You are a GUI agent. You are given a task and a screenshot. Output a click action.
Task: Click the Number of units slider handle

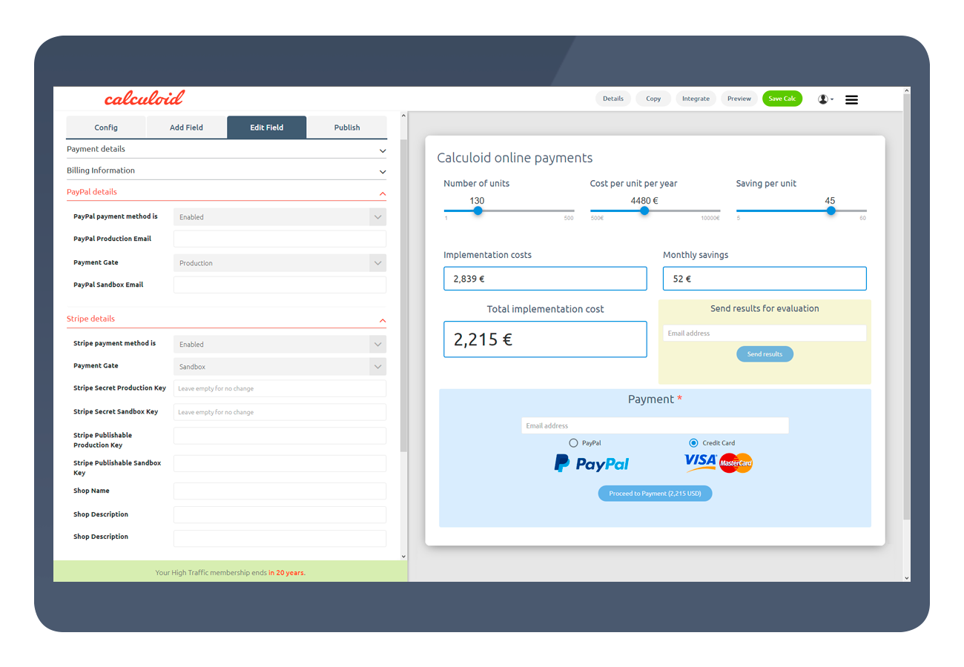[478, 211]
